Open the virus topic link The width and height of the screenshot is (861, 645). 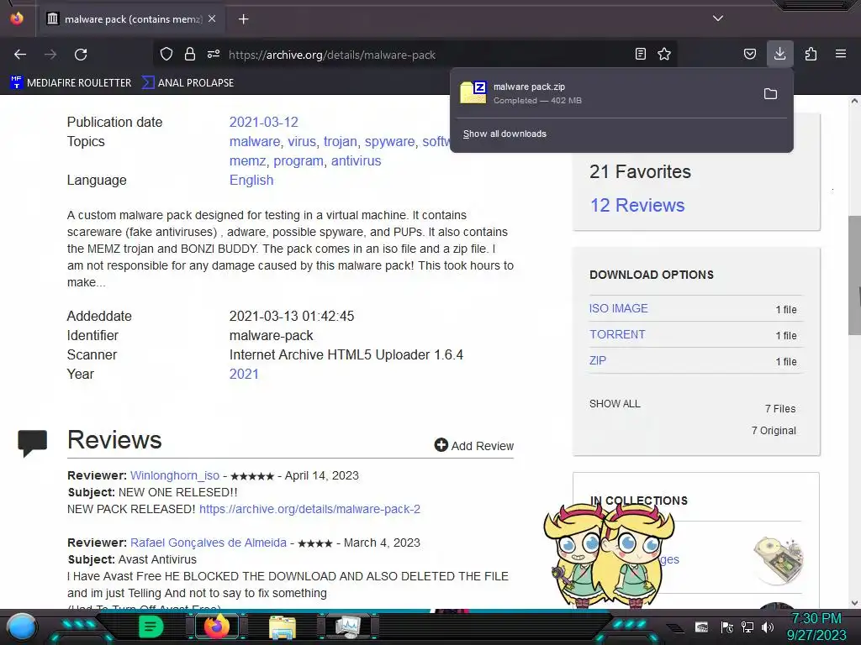click(x=302, y=141)
